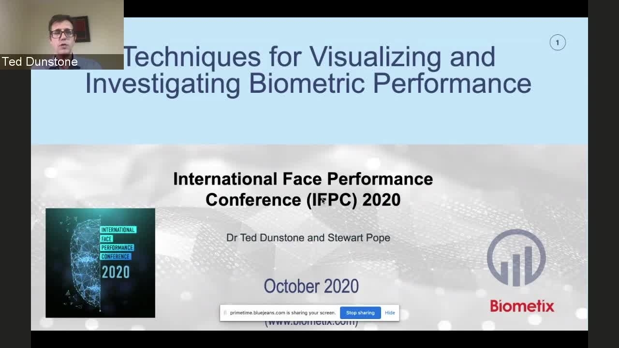This screenshot has height=348, width=619.
Task: Click 'International Face Performance' heading text
Action: point(303,179)
